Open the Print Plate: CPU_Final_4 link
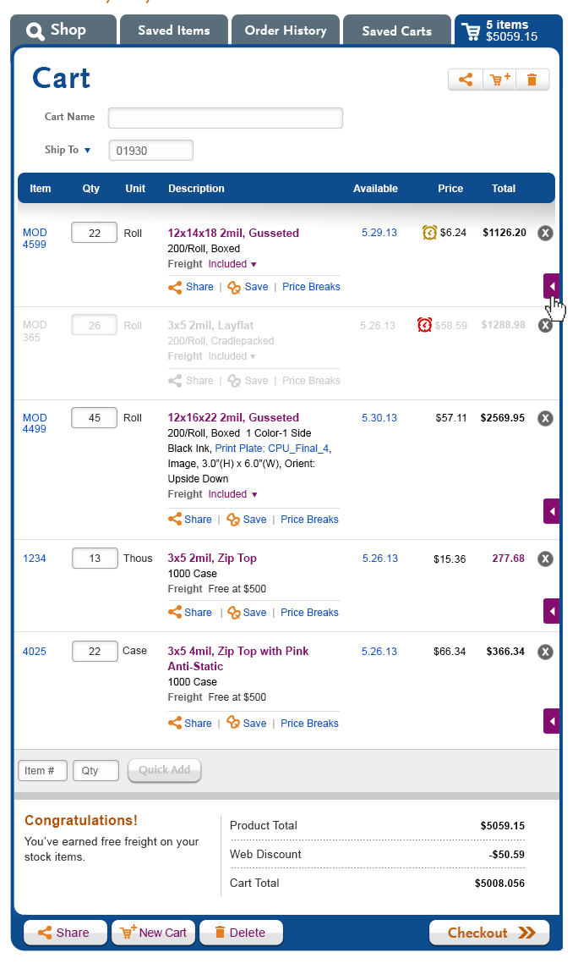This screenshot has width=578, height=969. point(272,449)
